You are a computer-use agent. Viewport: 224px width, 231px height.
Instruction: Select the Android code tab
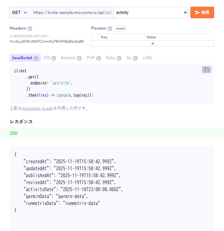[68, 58]
